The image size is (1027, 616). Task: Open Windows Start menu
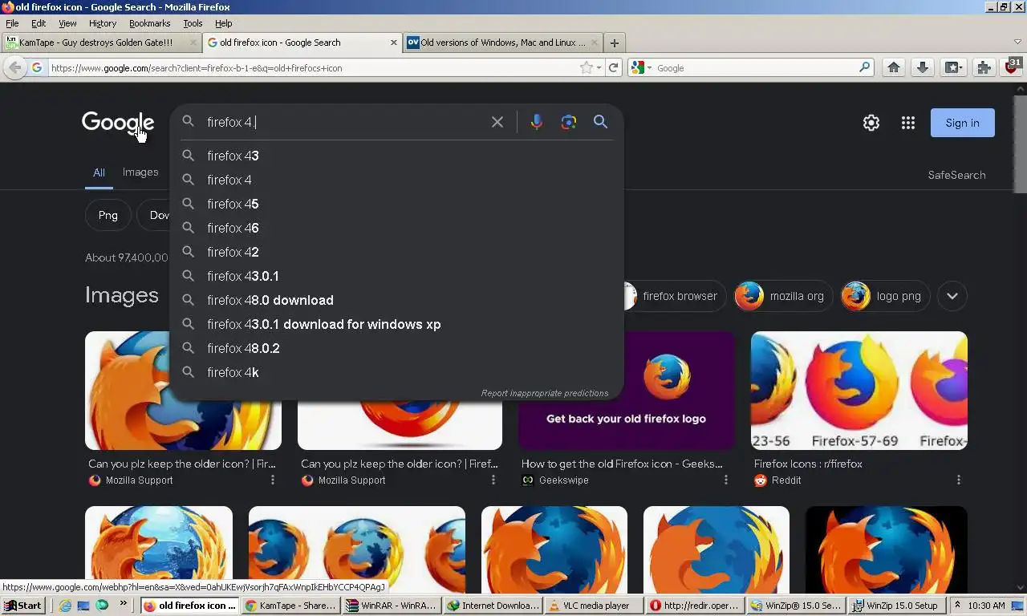(22, 606)
